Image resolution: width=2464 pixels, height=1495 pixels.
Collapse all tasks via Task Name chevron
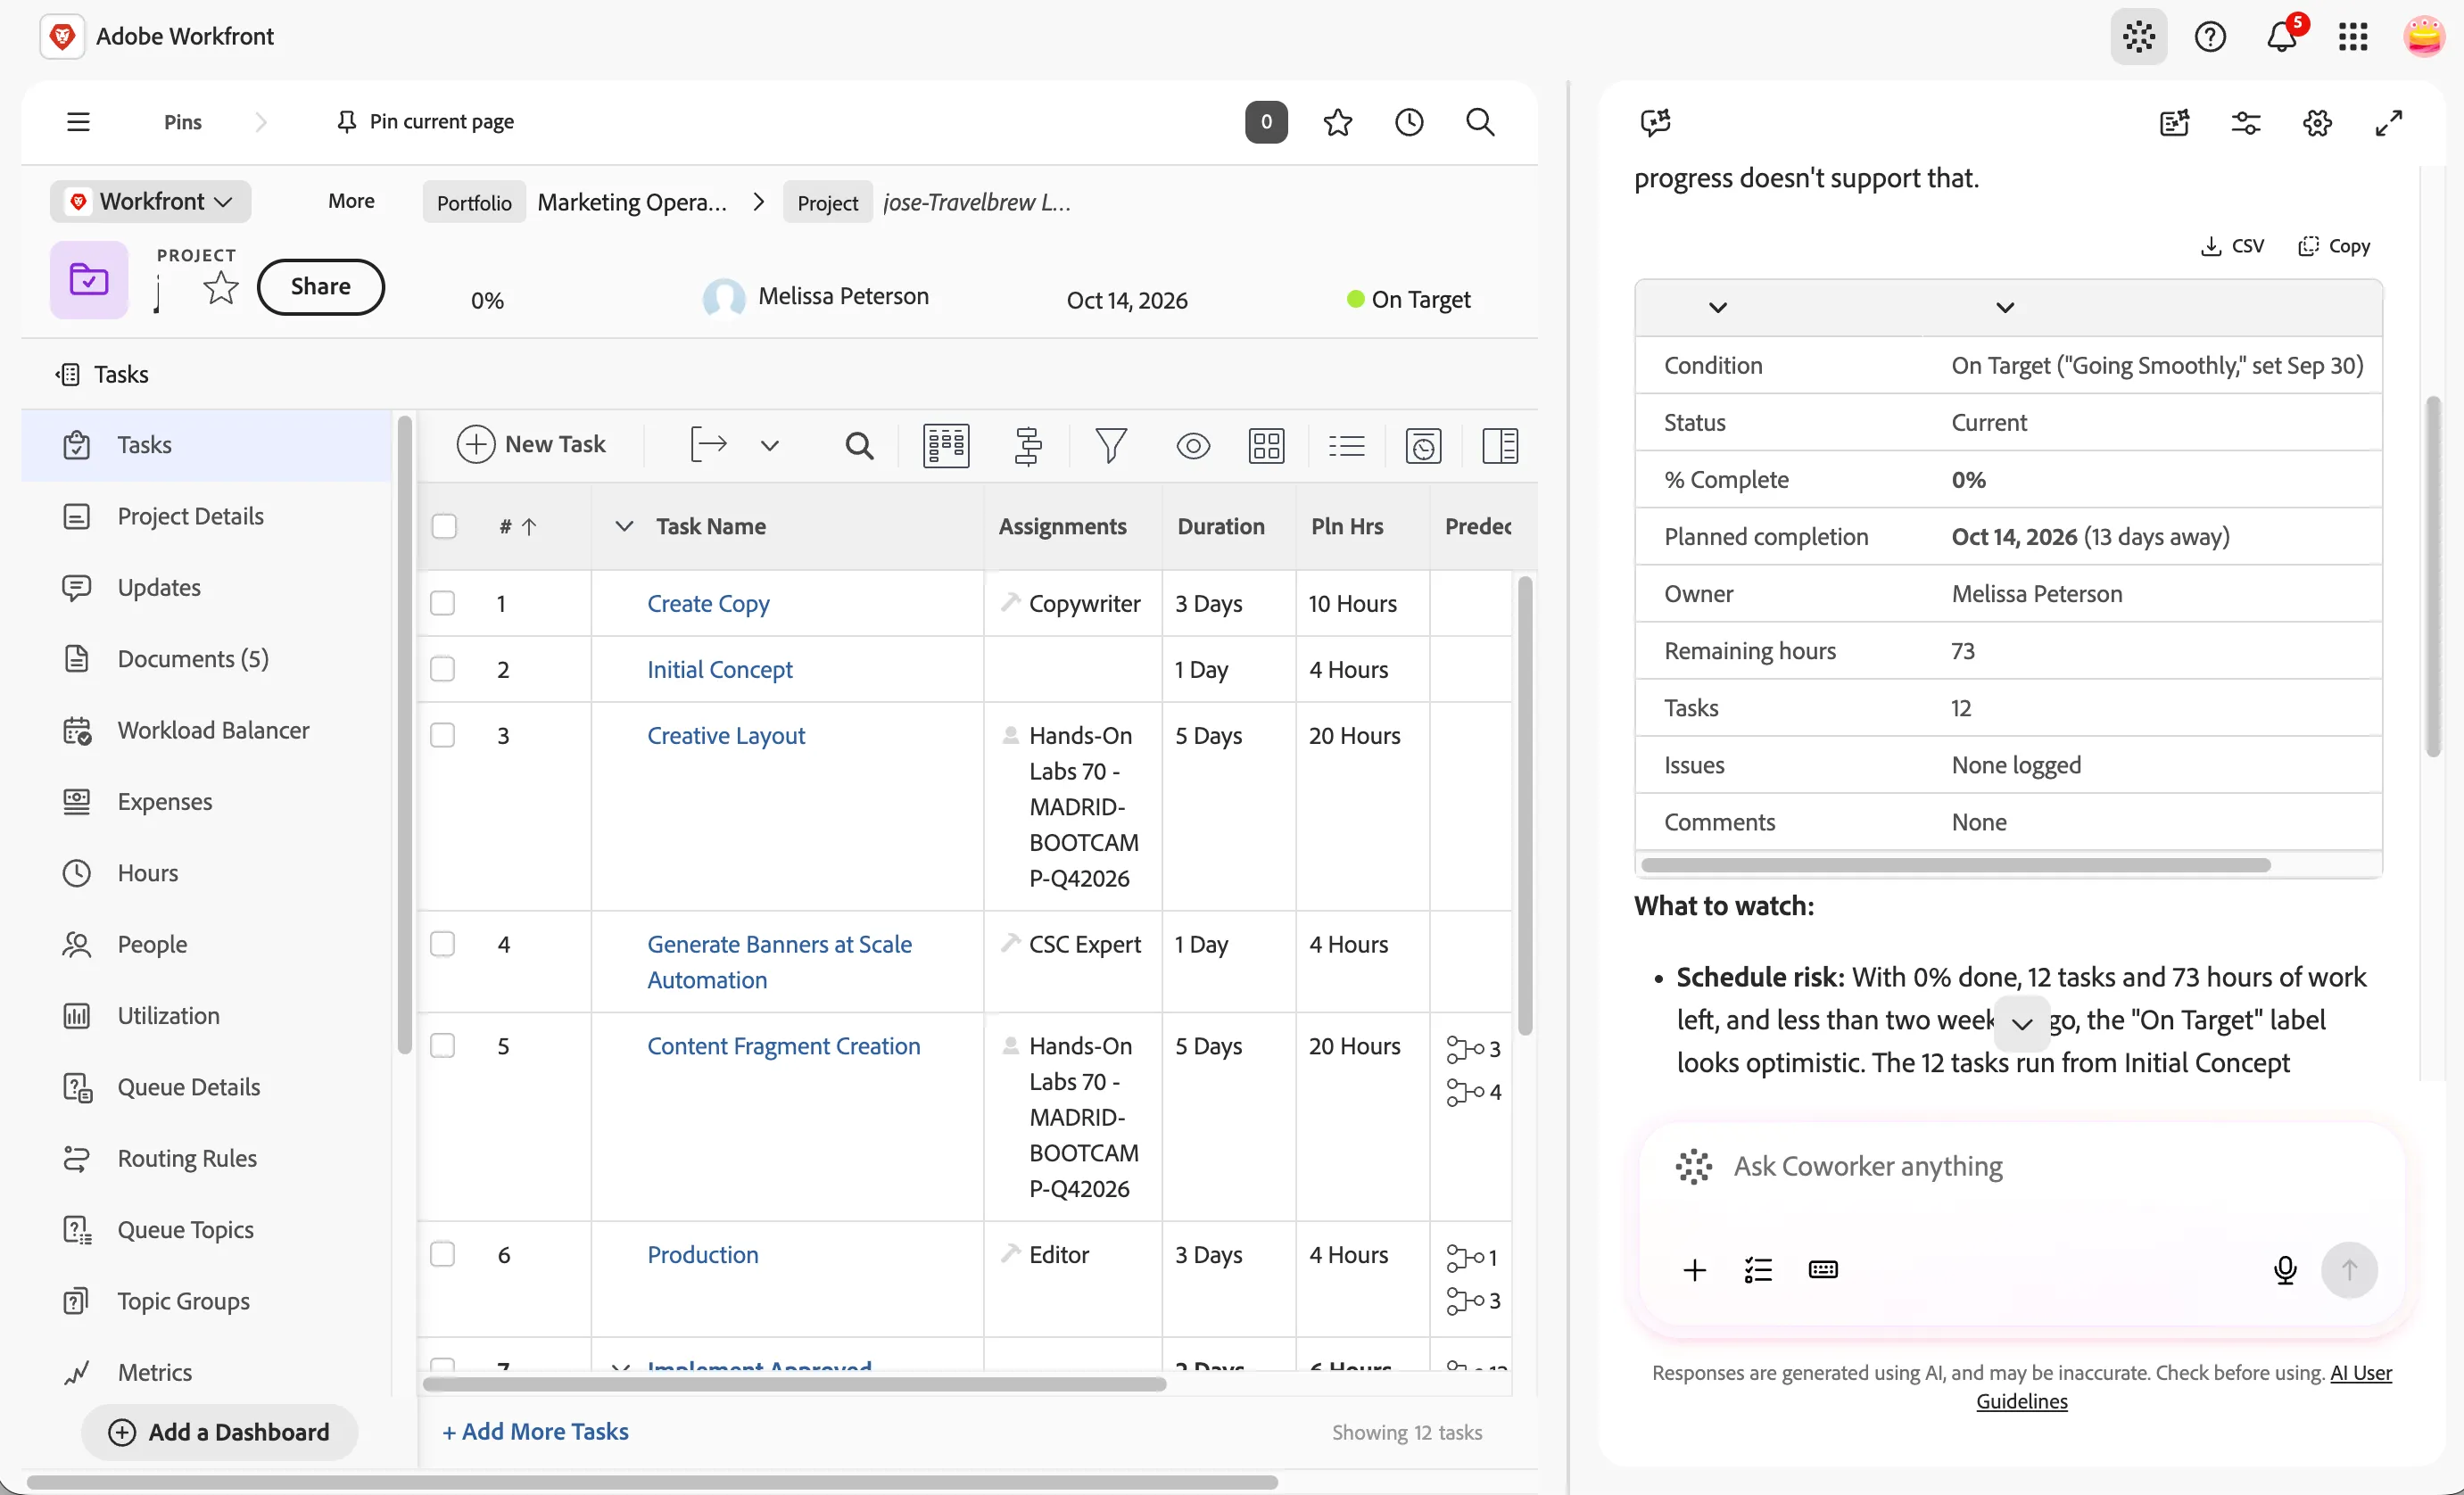[x=624, y=526]
